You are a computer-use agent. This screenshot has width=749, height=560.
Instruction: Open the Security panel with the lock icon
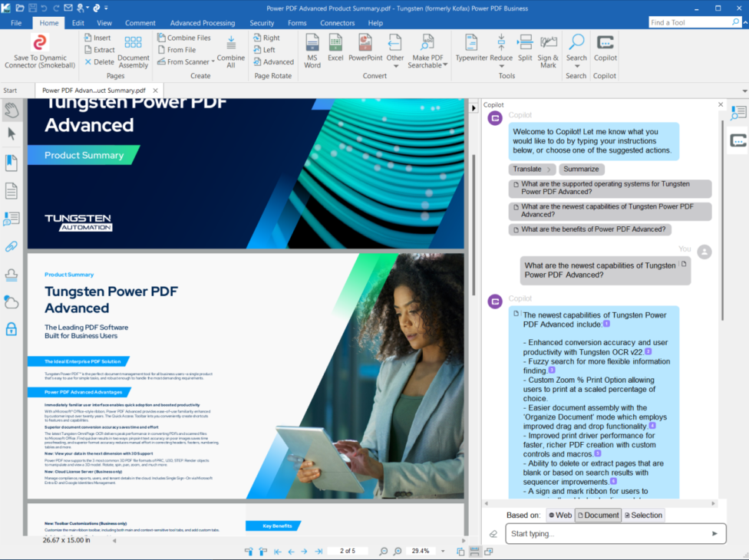[12, 328]
